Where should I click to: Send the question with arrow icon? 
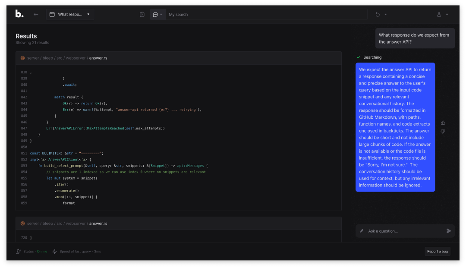tap(449, 231)
